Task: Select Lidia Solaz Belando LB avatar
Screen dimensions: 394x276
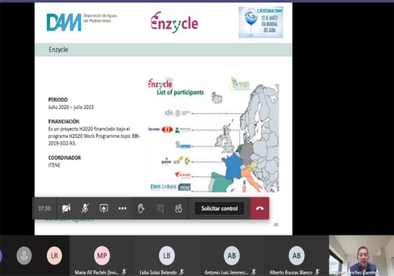Action: 166,256
